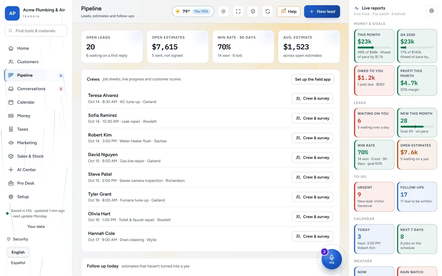Tap the HQ microphone floating button

331,259
